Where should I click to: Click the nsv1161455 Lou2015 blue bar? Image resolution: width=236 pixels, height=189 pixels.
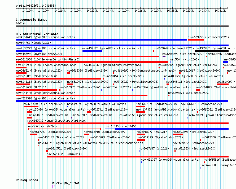click(x=167, y=129)
